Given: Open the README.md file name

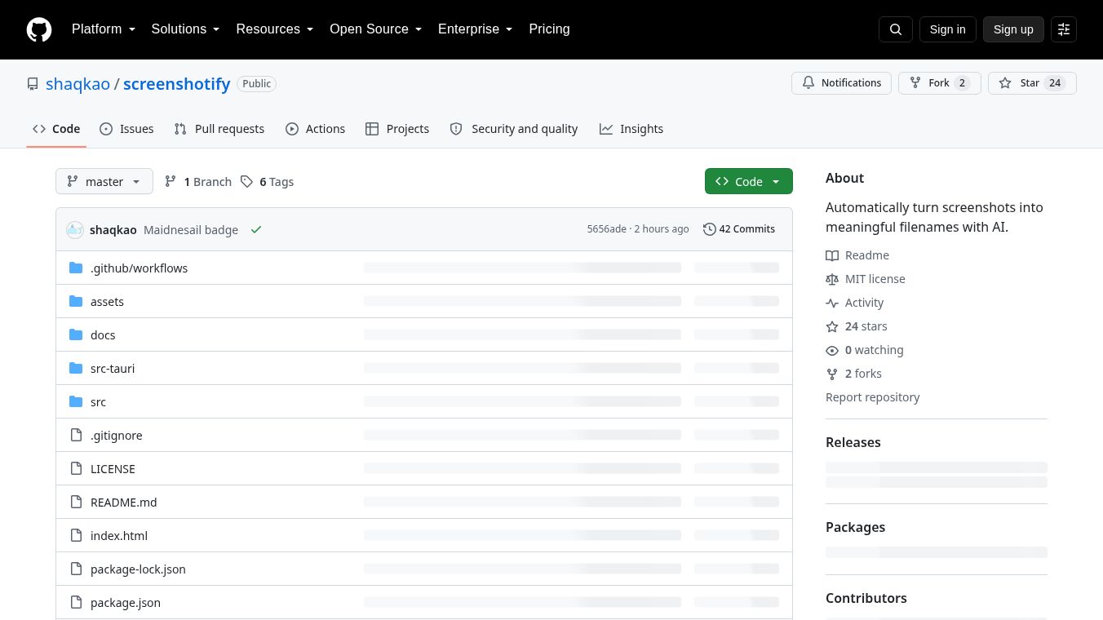Looking at the screenshot, I should click(x=123, y=503).
